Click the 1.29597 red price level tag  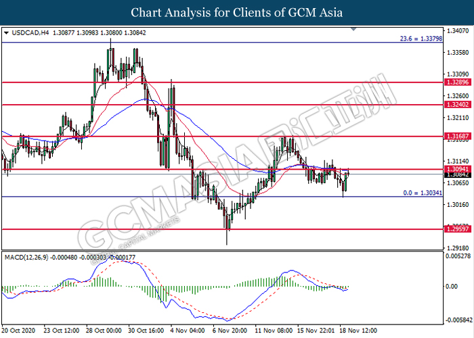click(458, 229)
